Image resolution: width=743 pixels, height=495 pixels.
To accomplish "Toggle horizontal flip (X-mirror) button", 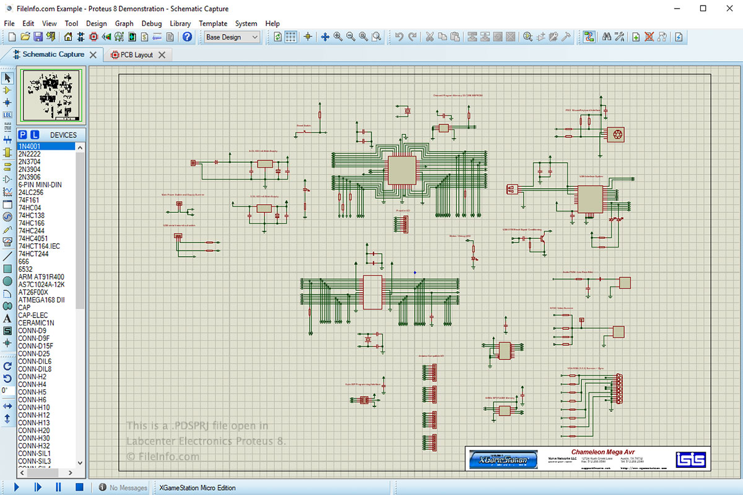I will (x=7, y=406).
